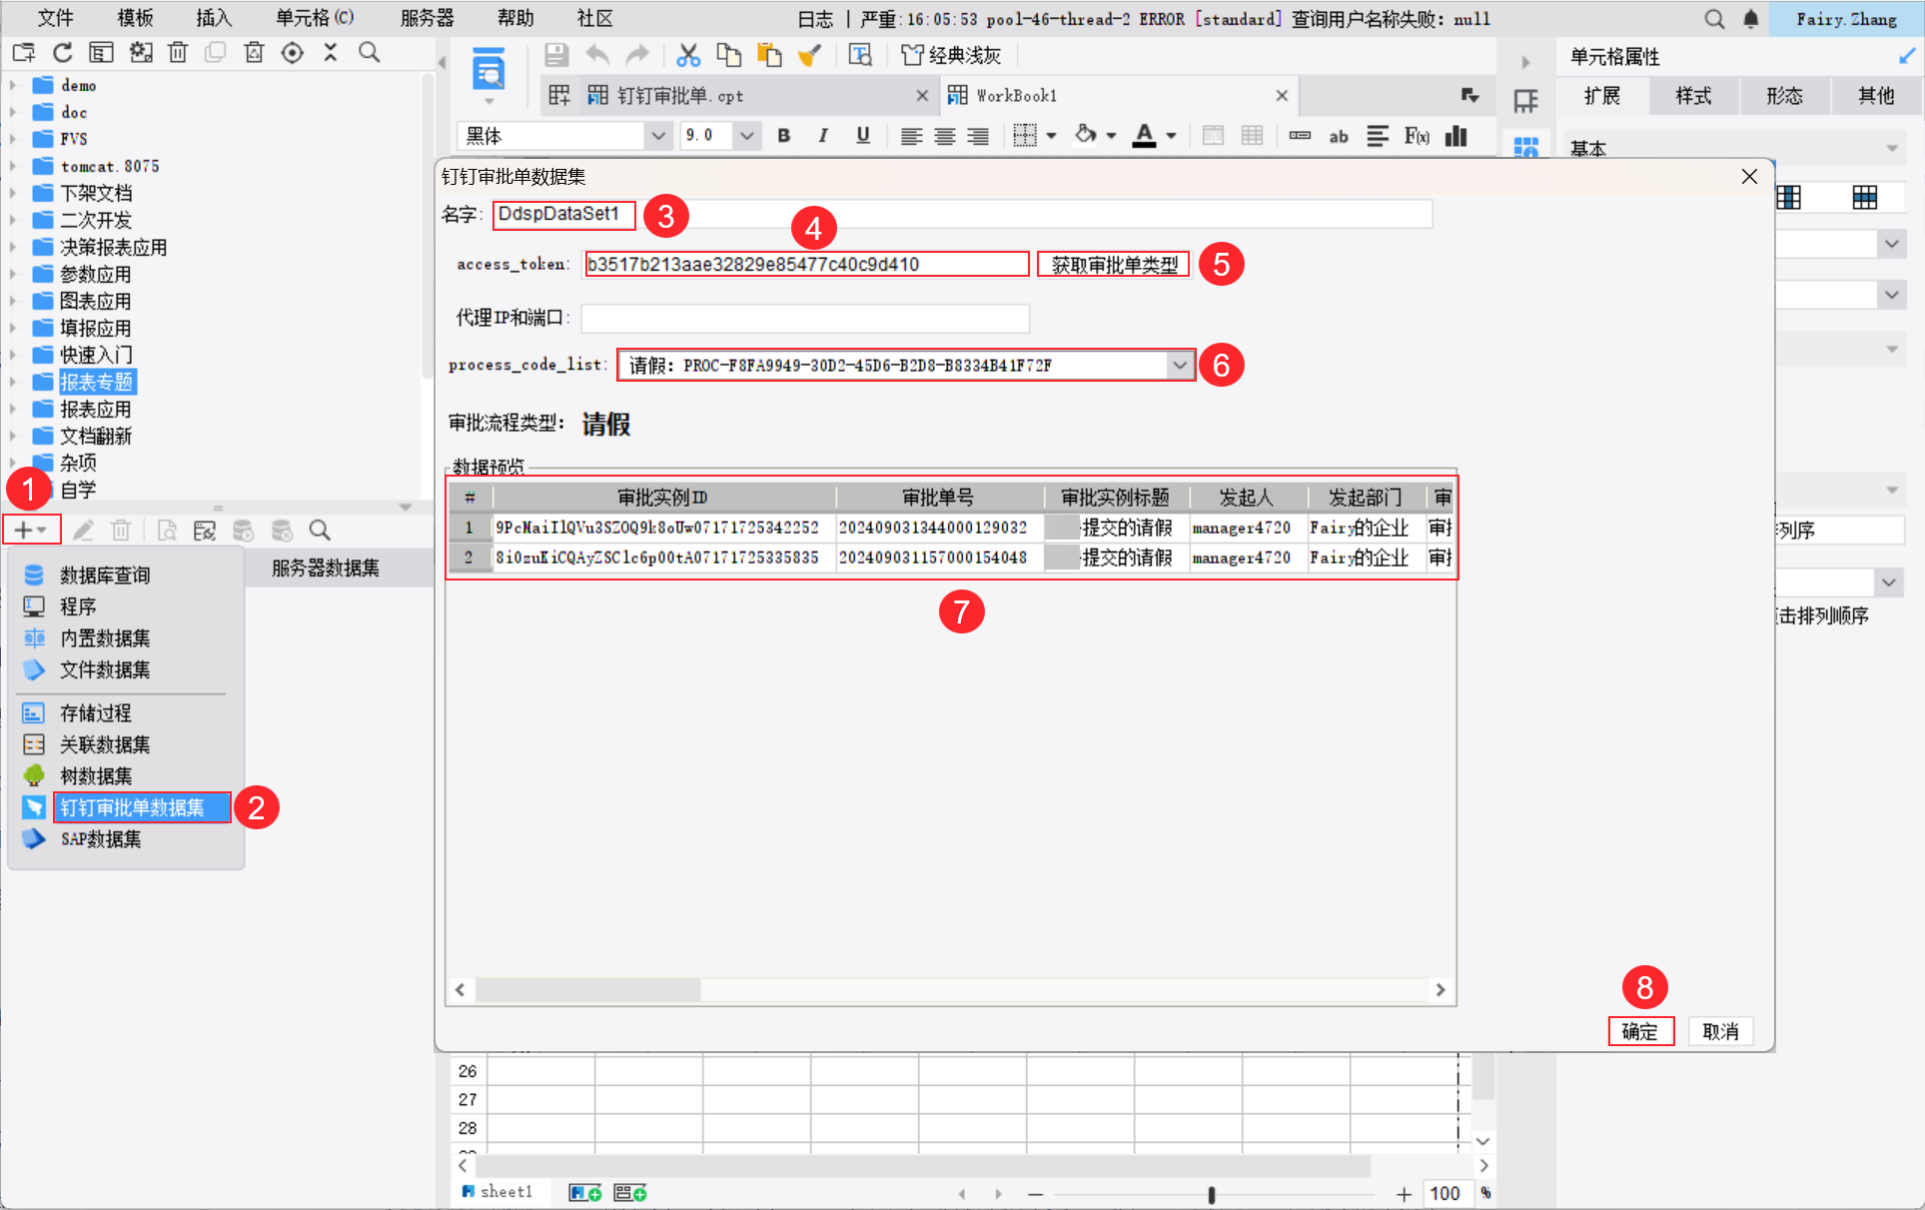
Task: Click the 确定 button
Action: pyautogui.click(x=1639, y=1031)
